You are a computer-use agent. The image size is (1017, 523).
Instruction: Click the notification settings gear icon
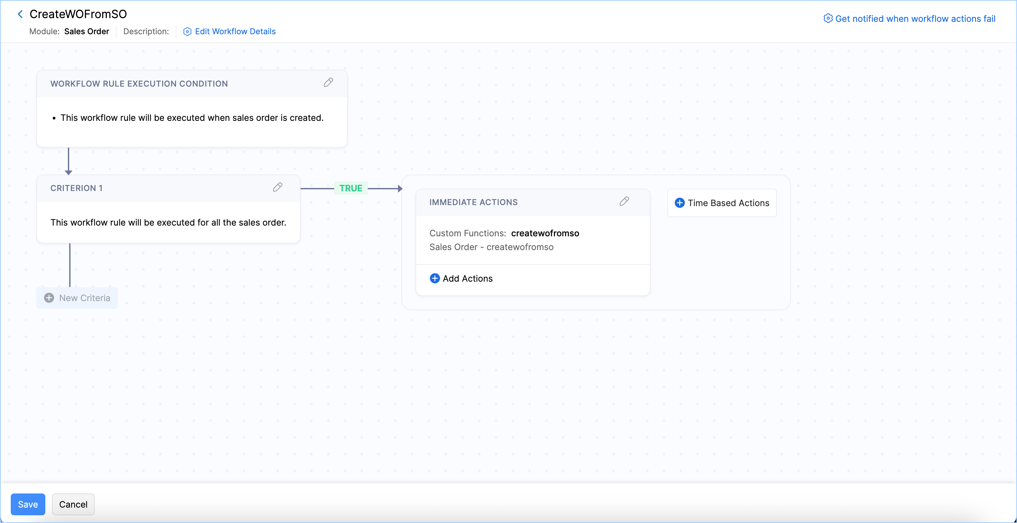[828, 18]
